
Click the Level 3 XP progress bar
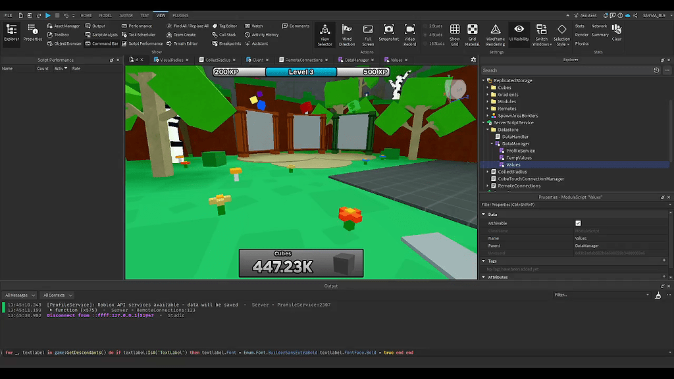pos(301,72)
